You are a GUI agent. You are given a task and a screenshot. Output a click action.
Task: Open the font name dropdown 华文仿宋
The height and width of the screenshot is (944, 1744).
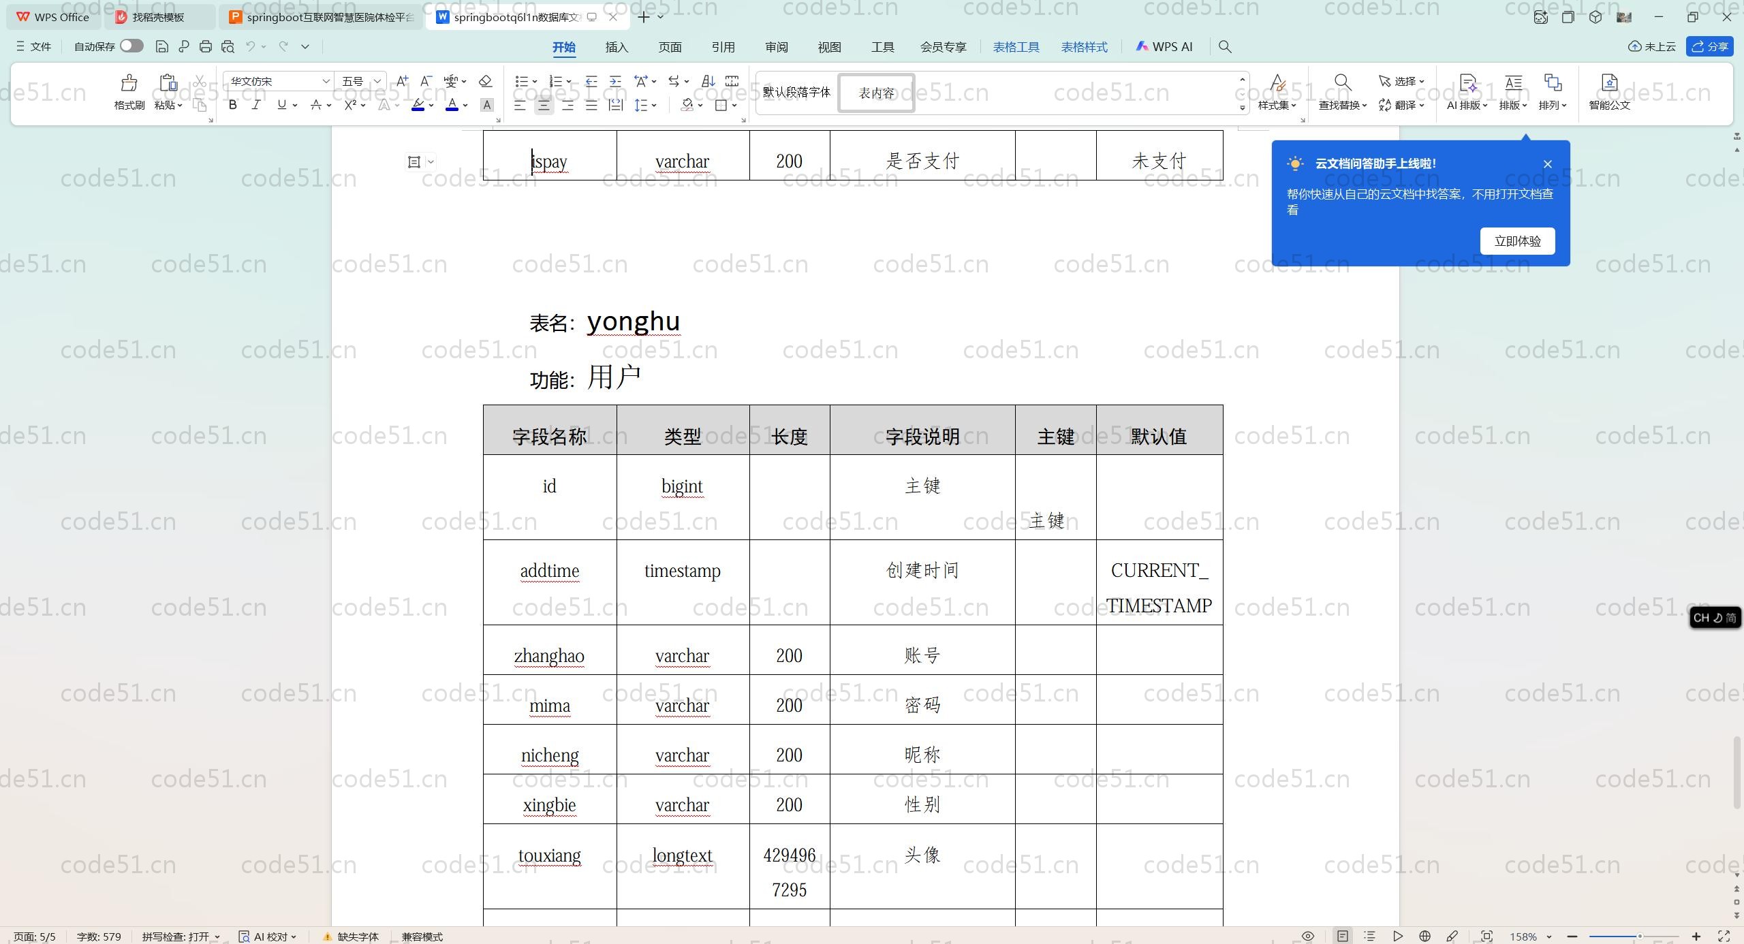(x=326, y=81)
